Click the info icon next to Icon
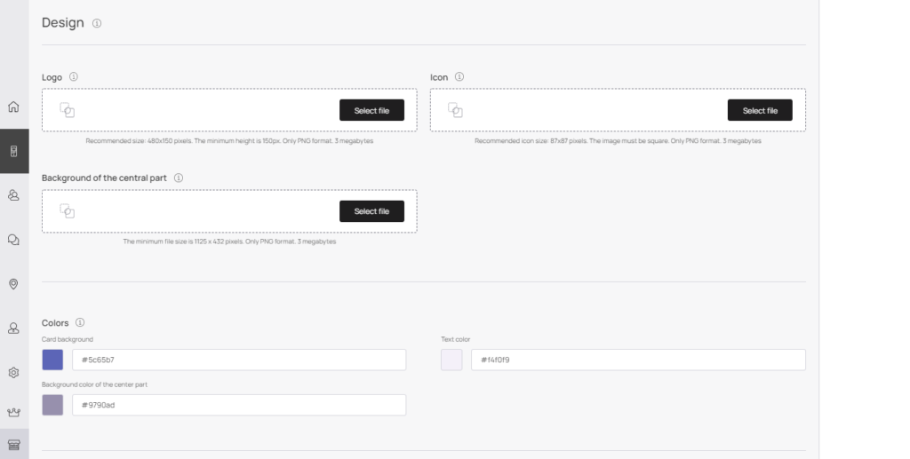The width and height of the screenshot is (910, 459). (x=459, y=76)
